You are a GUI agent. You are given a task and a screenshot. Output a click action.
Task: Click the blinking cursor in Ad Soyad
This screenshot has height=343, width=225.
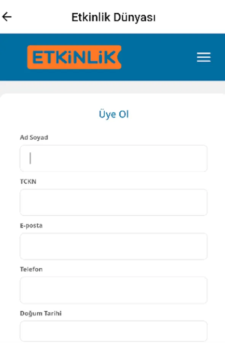click(x=30, y=158)
